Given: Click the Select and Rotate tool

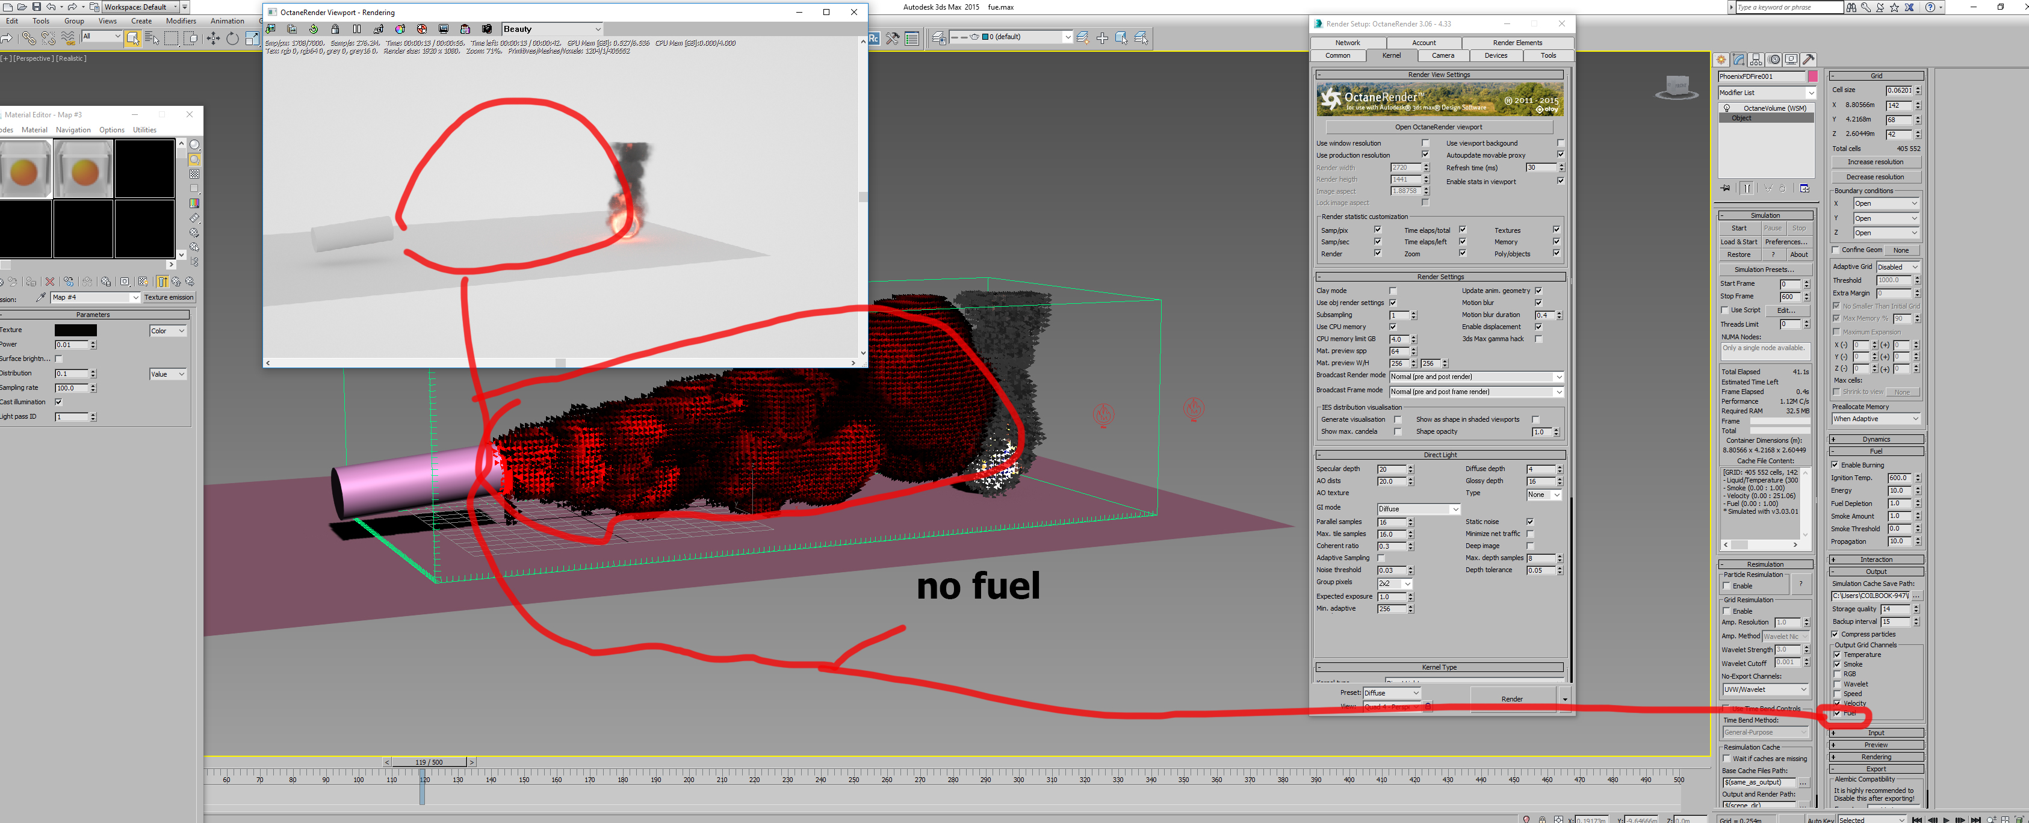Looking at the screenshot, I should coord(232,38).
